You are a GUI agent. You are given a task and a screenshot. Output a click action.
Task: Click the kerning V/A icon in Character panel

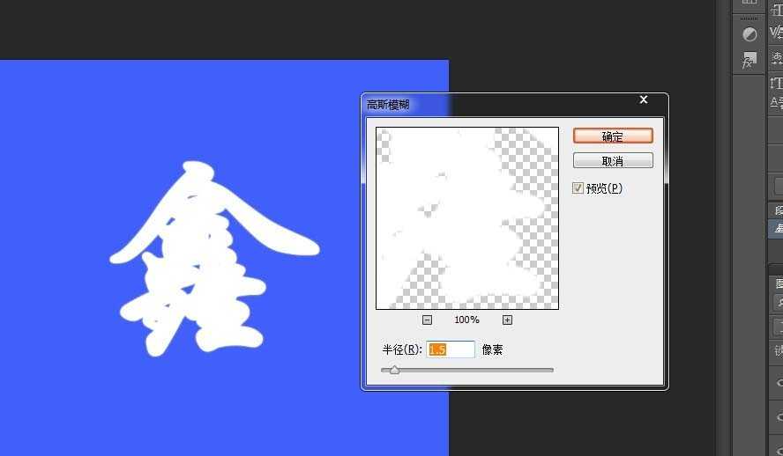(777, 32)
